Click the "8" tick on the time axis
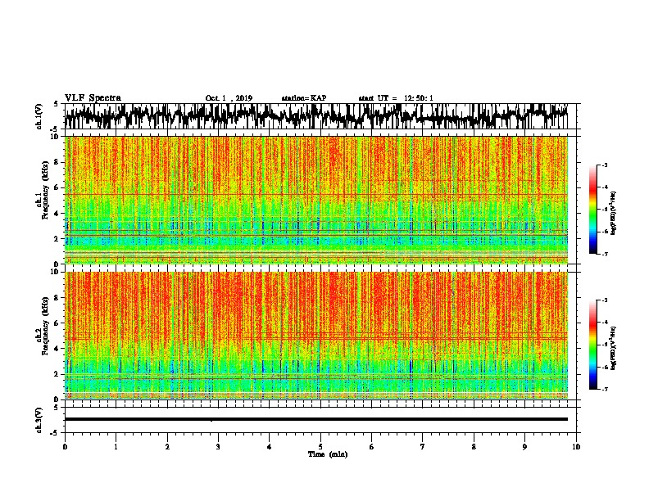The image size is (649, 501). [474, 447]
